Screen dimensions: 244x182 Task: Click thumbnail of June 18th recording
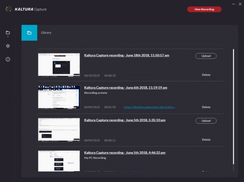pyautogui.click(x=59, y=64)
